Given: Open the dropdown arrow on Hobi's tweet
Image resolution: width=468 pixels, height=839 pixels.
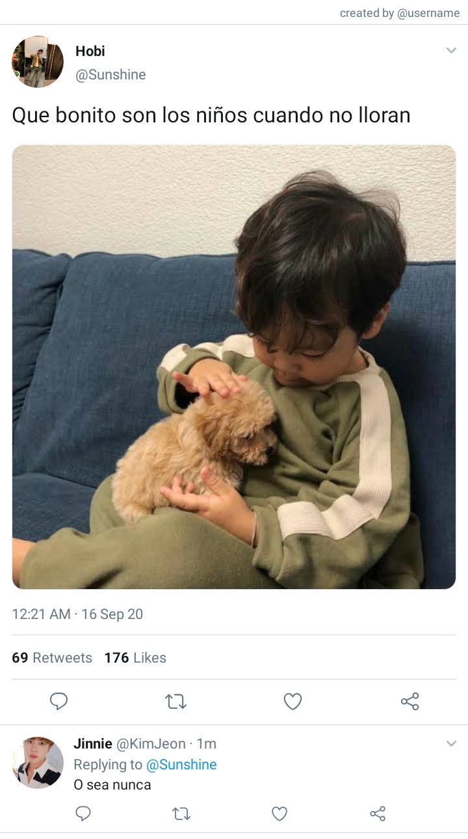Looking at the screenshot, I should 451,51.
